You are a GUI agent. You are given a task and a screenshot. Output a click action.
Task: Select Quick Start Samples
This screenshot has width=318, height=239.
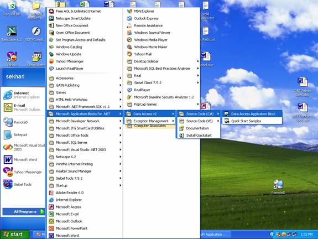point(252,121)
